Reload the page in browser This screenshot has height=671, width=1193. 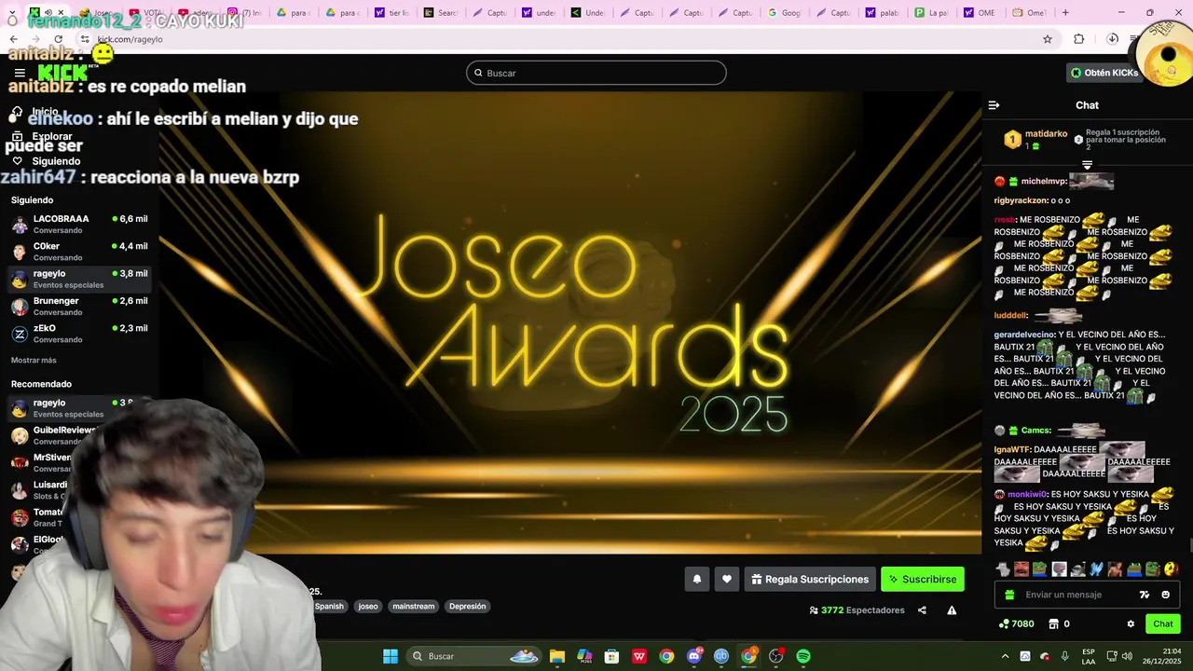[x=58, y=39]
